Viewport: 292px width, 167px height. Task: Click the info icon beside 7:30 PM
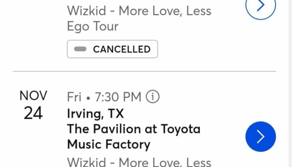[x=153, y=97]
